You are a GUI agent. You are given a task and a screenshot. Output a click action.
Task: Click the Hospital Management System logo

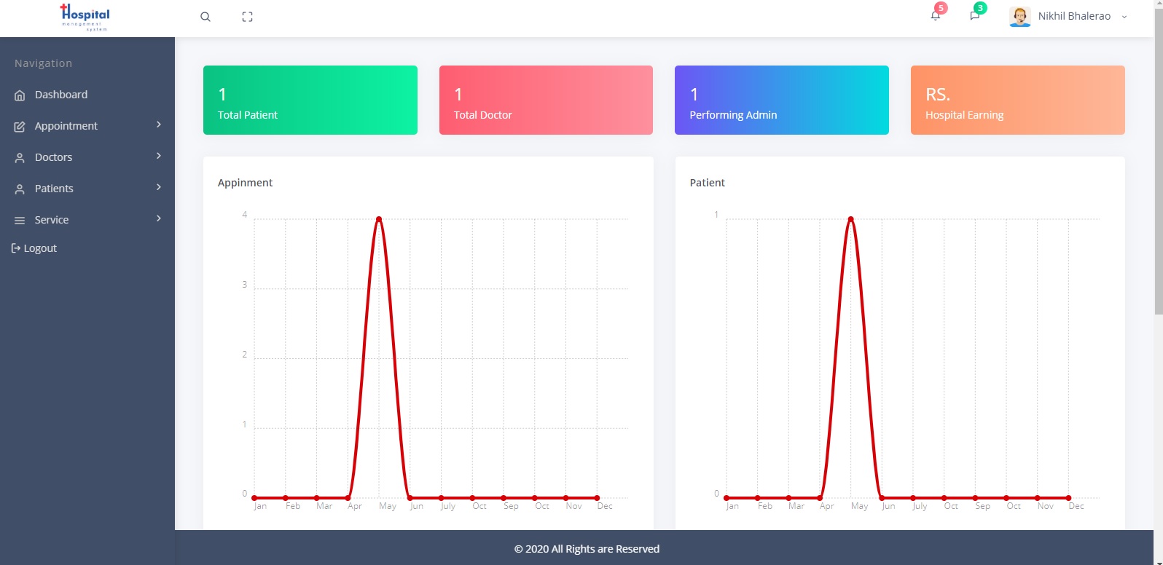[x=85, y=17]
